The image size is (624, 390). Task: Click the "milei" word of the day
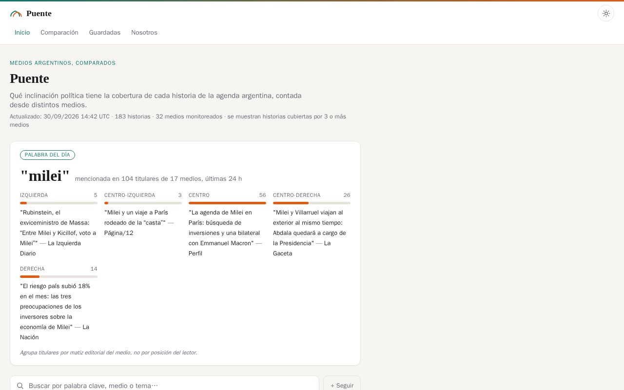coord(45,176)
